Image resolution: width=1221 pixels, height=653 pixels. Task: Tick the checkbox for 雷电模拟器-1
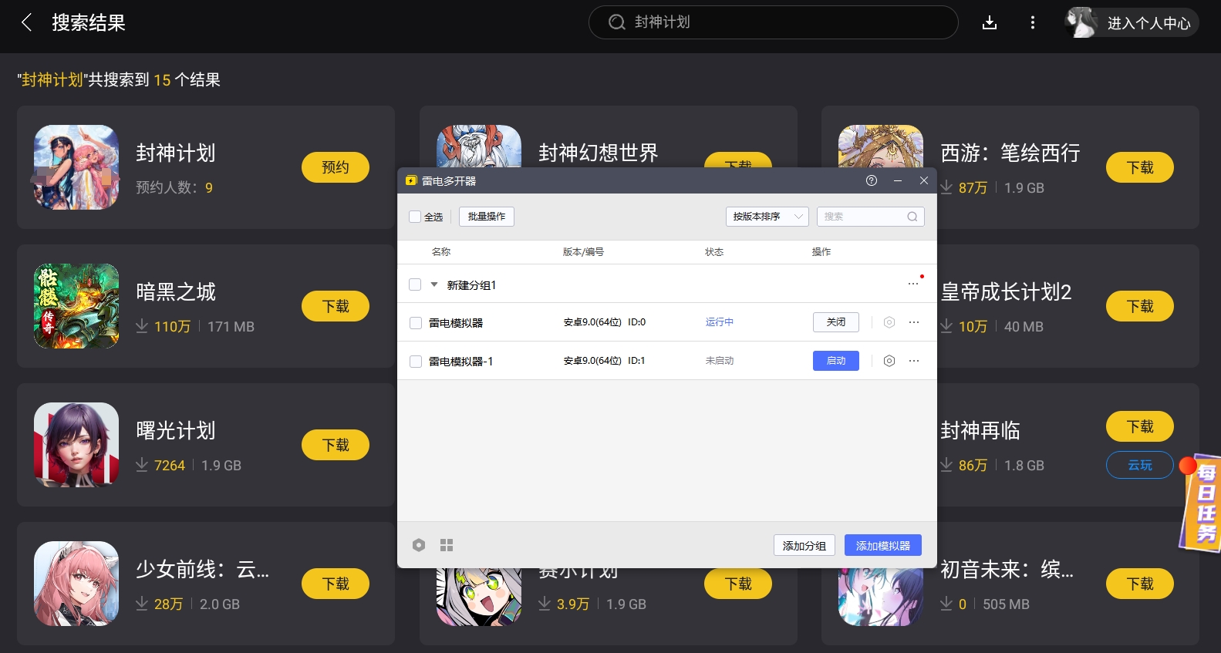tap(416, 362)
